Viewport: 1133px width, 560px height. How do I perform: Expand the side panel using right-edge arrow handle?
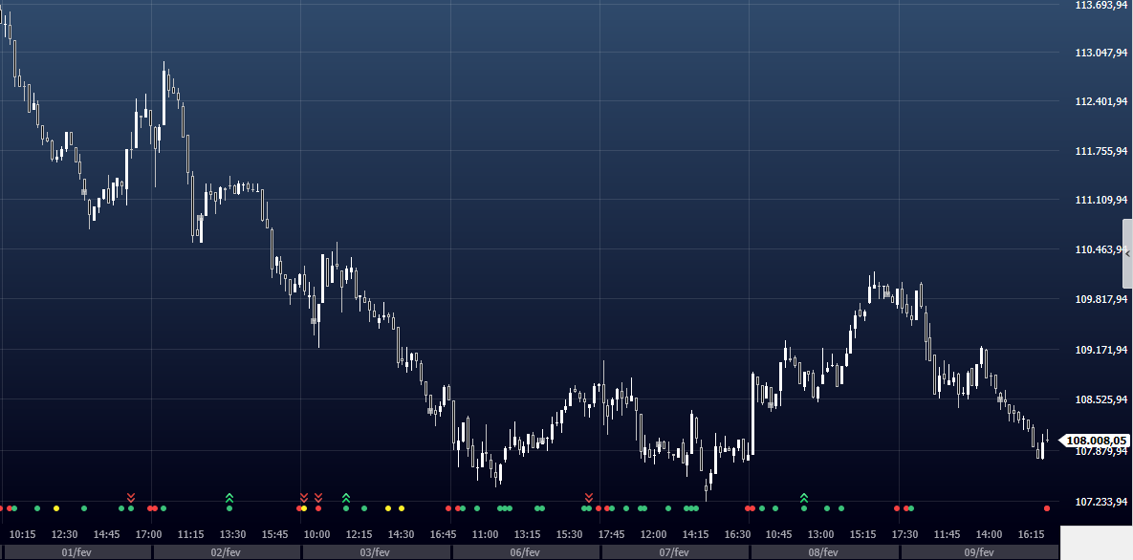coord(1127,253)
